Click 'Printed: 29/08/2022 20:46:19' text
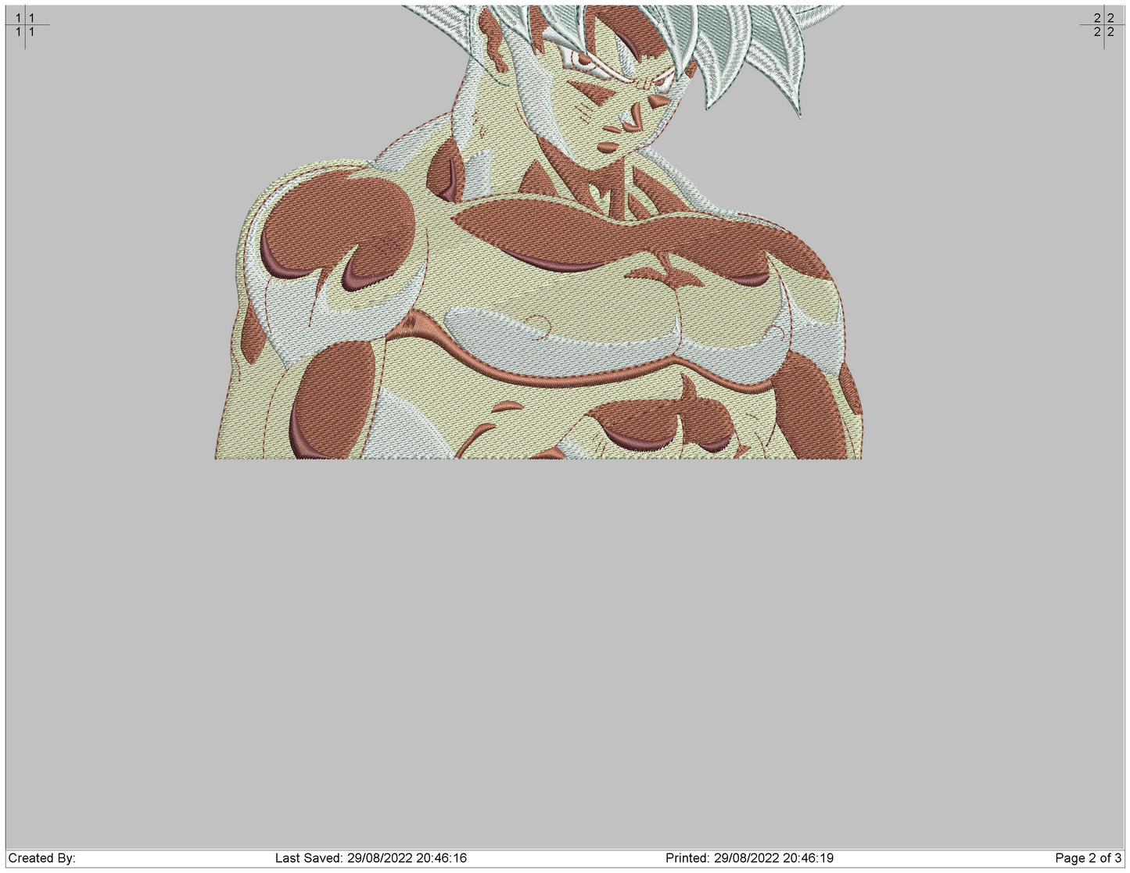Image resolution: width=1130 pixels, height=873 pixels. (749, 858)
